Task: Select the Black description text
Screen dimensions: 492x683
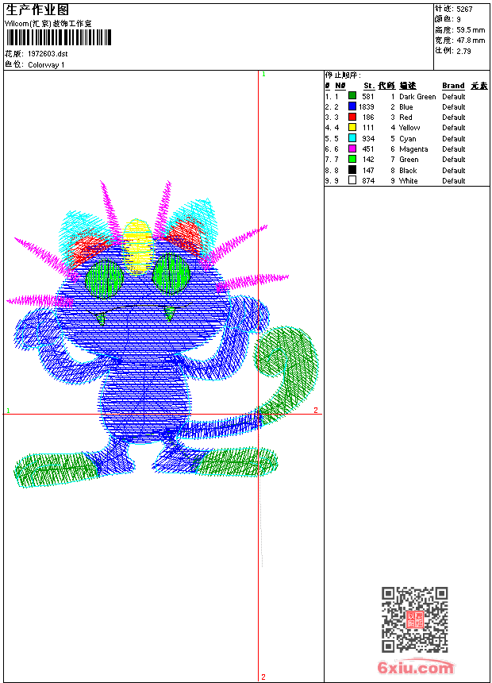Action: pos(408,170)
